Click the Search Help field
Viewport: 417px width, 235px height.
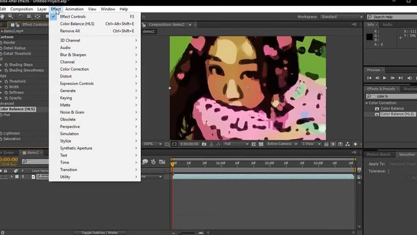392,17
